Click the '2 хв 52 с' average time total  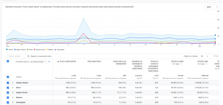point(139,76)
